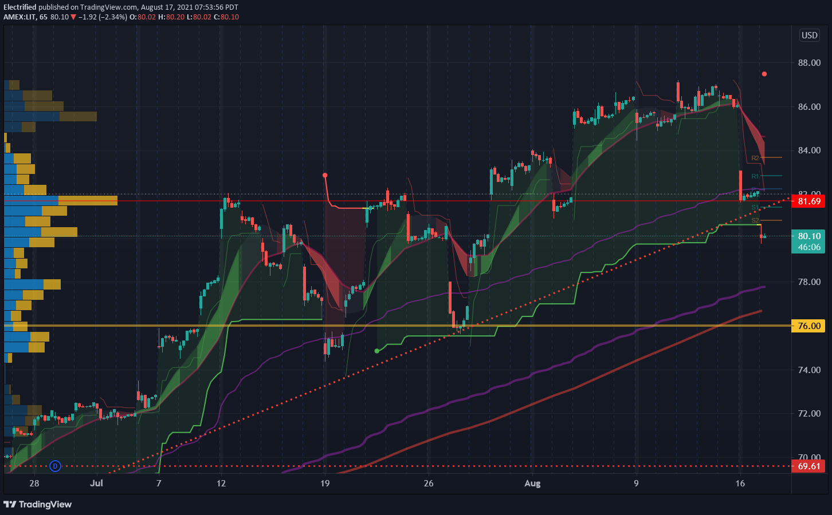The image size is (832, 515).
Task: Select the red 69.61 price label
Action: point(809,466)
